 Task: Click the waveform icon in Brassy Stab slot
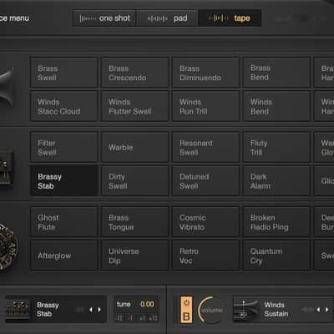point(80,310)
